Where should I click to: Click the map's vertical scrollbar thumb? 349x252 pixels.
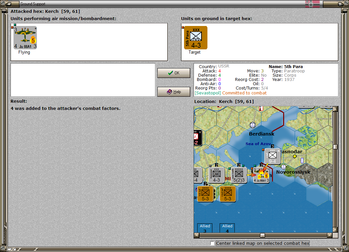tap(335, 147)
